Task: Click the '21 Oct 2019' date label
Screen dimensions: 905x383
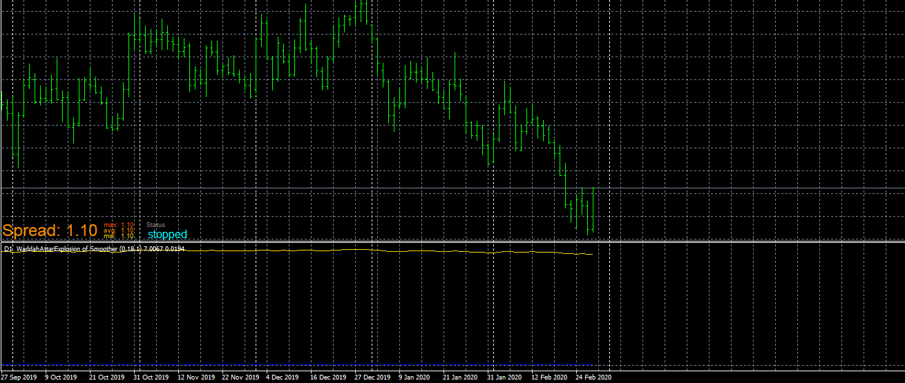Action: [x=107, y=377]
